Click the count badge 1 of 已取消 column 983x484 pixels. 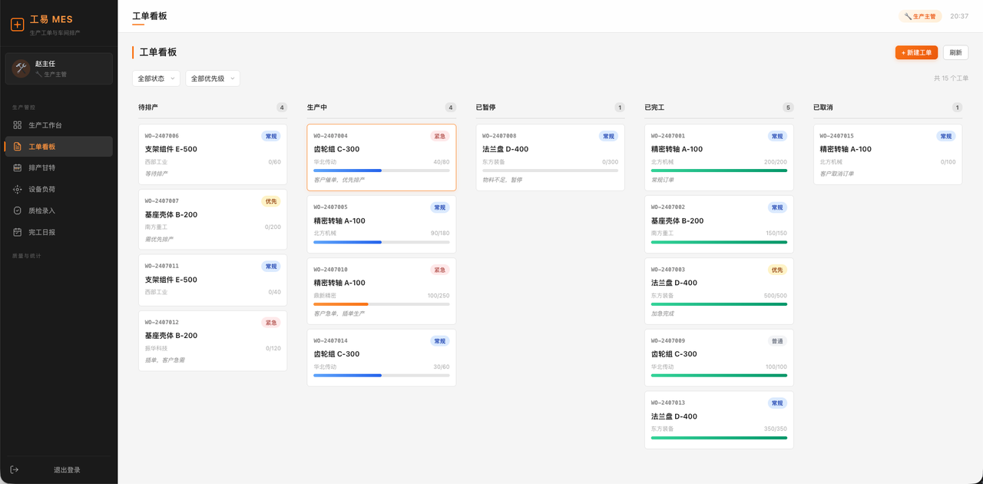click(957, 108)
